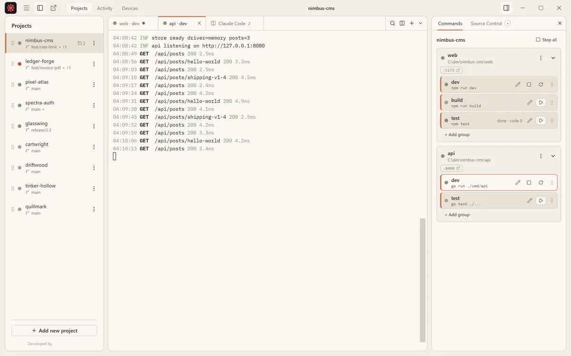This screenshot has height=356, width=571.
Task: Add group under the web section
Action: [x=457, y=135]
